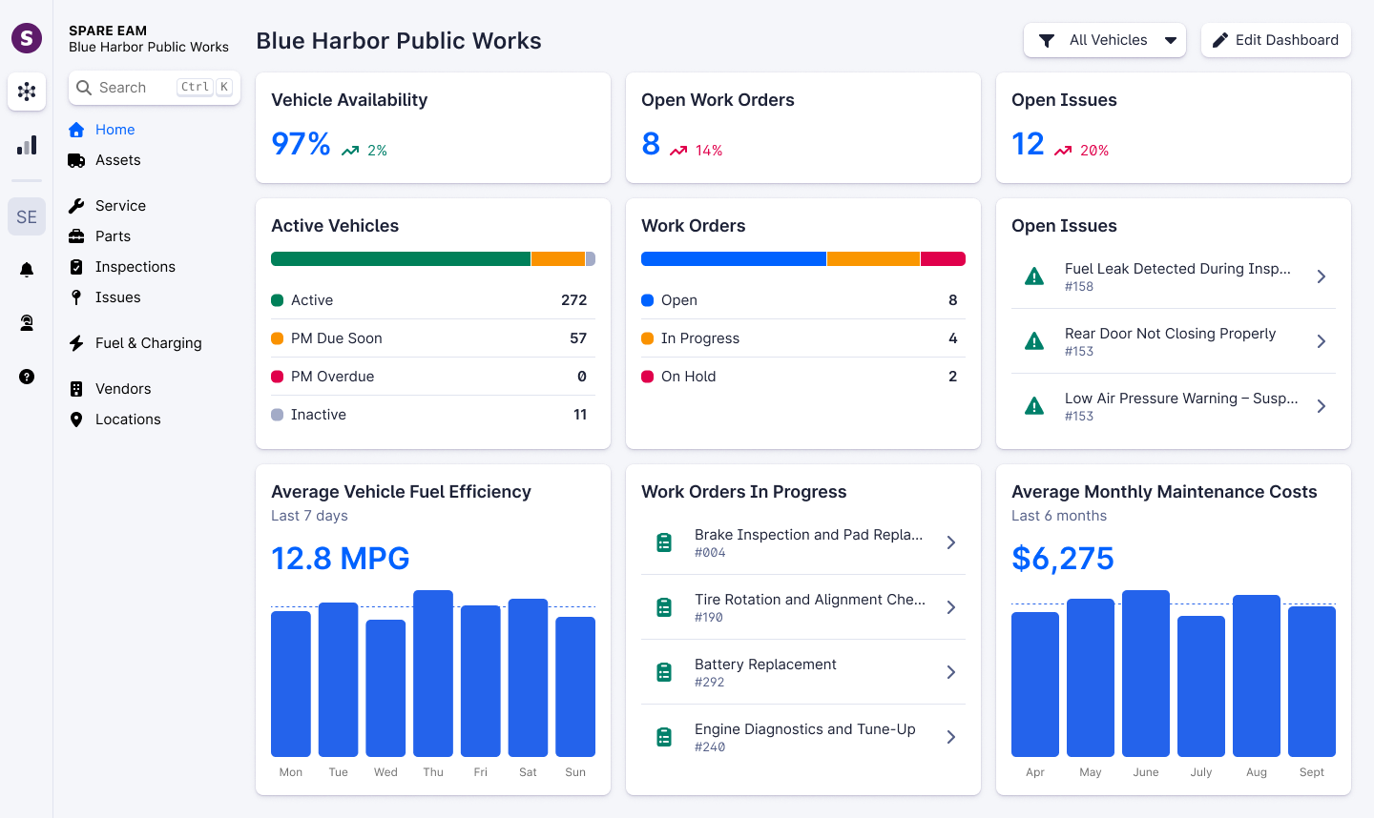Image resolution: width=1374 pixels, height=818 pixels.
Task: Expand the Battery Replacement work order chevron
Action: coord(950,671)
